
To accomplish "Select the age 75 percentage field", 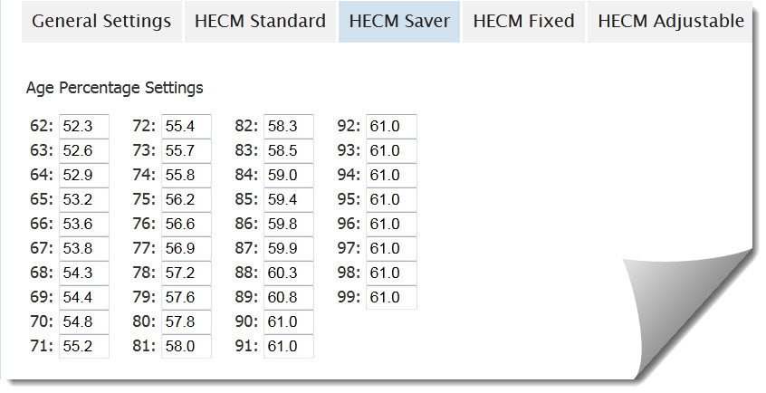I will (187, 200).
